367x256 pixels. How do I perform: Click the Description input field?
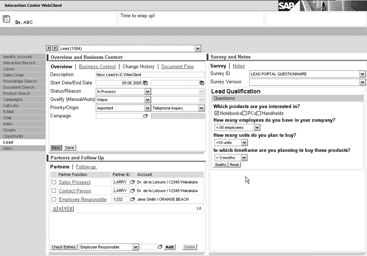pyautogui.click(x=150, y=75)
